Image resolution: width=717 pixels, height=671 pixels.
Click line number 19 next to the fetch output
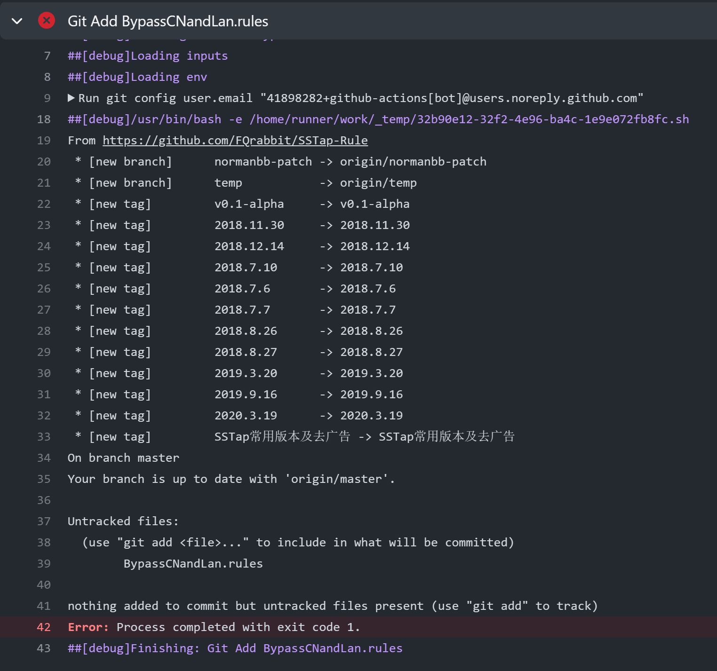43,140
